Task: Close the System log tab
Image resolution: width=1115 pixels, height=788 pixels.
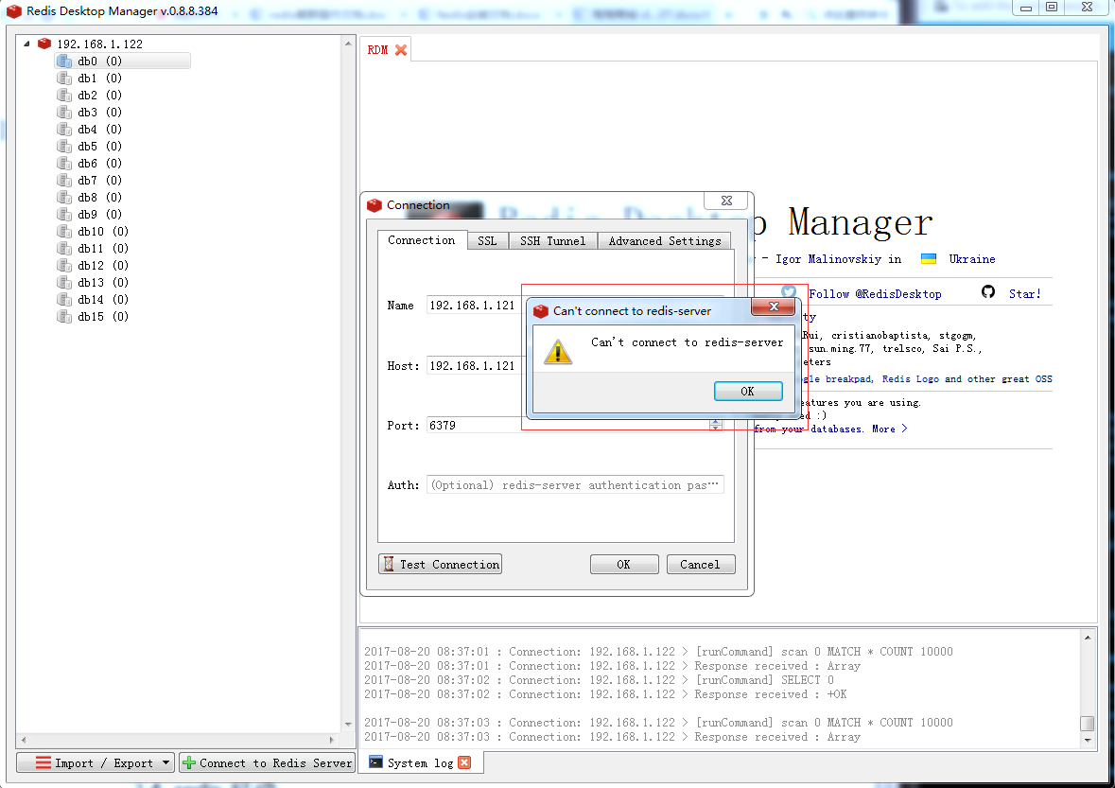Action: [464, 762]
